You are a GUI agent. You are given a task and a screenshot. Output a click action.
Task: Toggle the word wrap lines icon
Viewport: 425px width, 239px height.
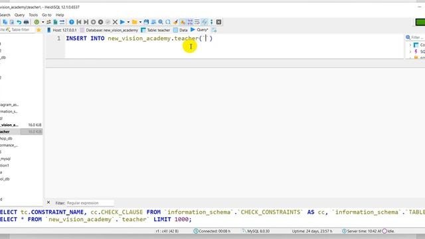[x=197, y=22]
